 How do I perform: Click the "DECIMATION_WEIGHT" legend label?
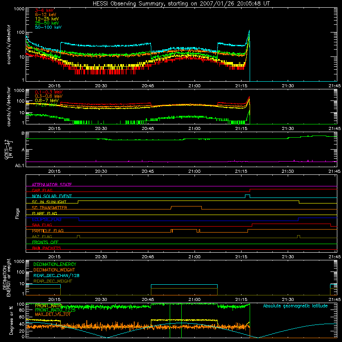[54, 270]
